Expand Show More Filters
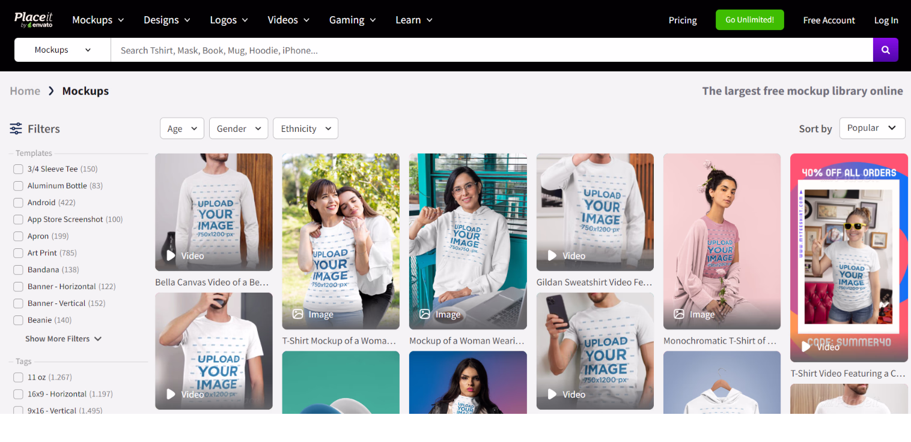Viewport: 911px width, 442px height. pyautogui.click(x=63, y=339)
